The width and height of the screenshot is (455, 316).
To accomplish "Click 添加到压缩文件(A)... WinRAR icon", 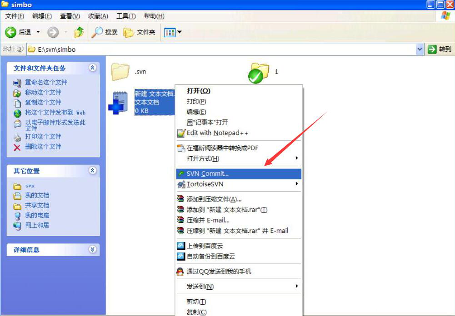I will pyautogui.click(x=180, y=199).
